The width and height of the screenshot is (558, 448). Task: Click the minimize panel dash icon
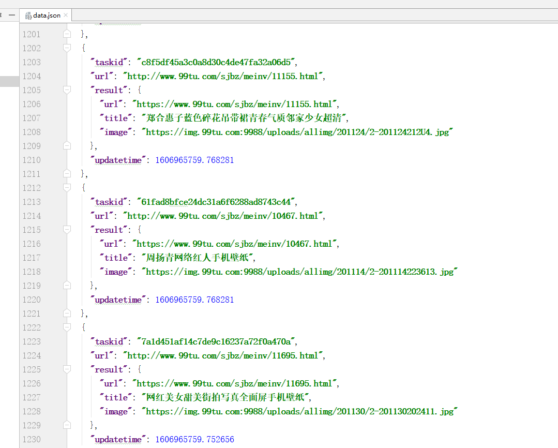[12, 15]
